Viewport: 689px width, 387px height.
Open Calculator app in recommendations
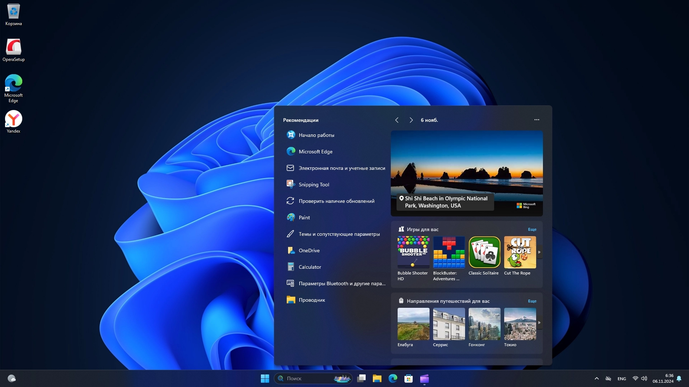pos(309,267)
